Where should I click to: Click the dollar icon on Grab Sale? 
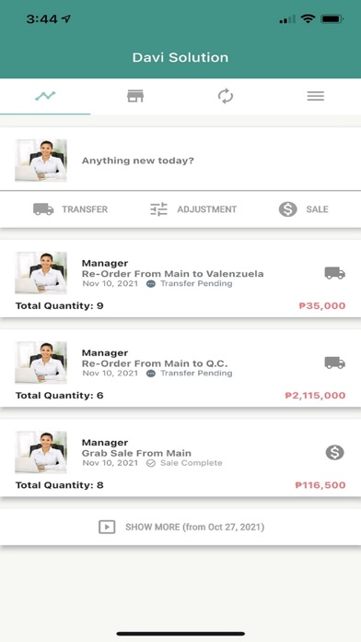pos(335,452)
